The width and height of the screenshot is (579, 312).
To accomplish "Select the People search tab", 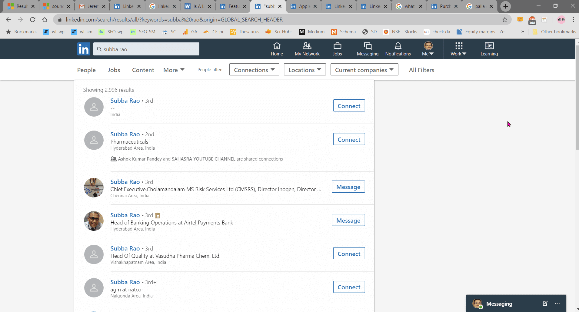I will tap(86, 70).
